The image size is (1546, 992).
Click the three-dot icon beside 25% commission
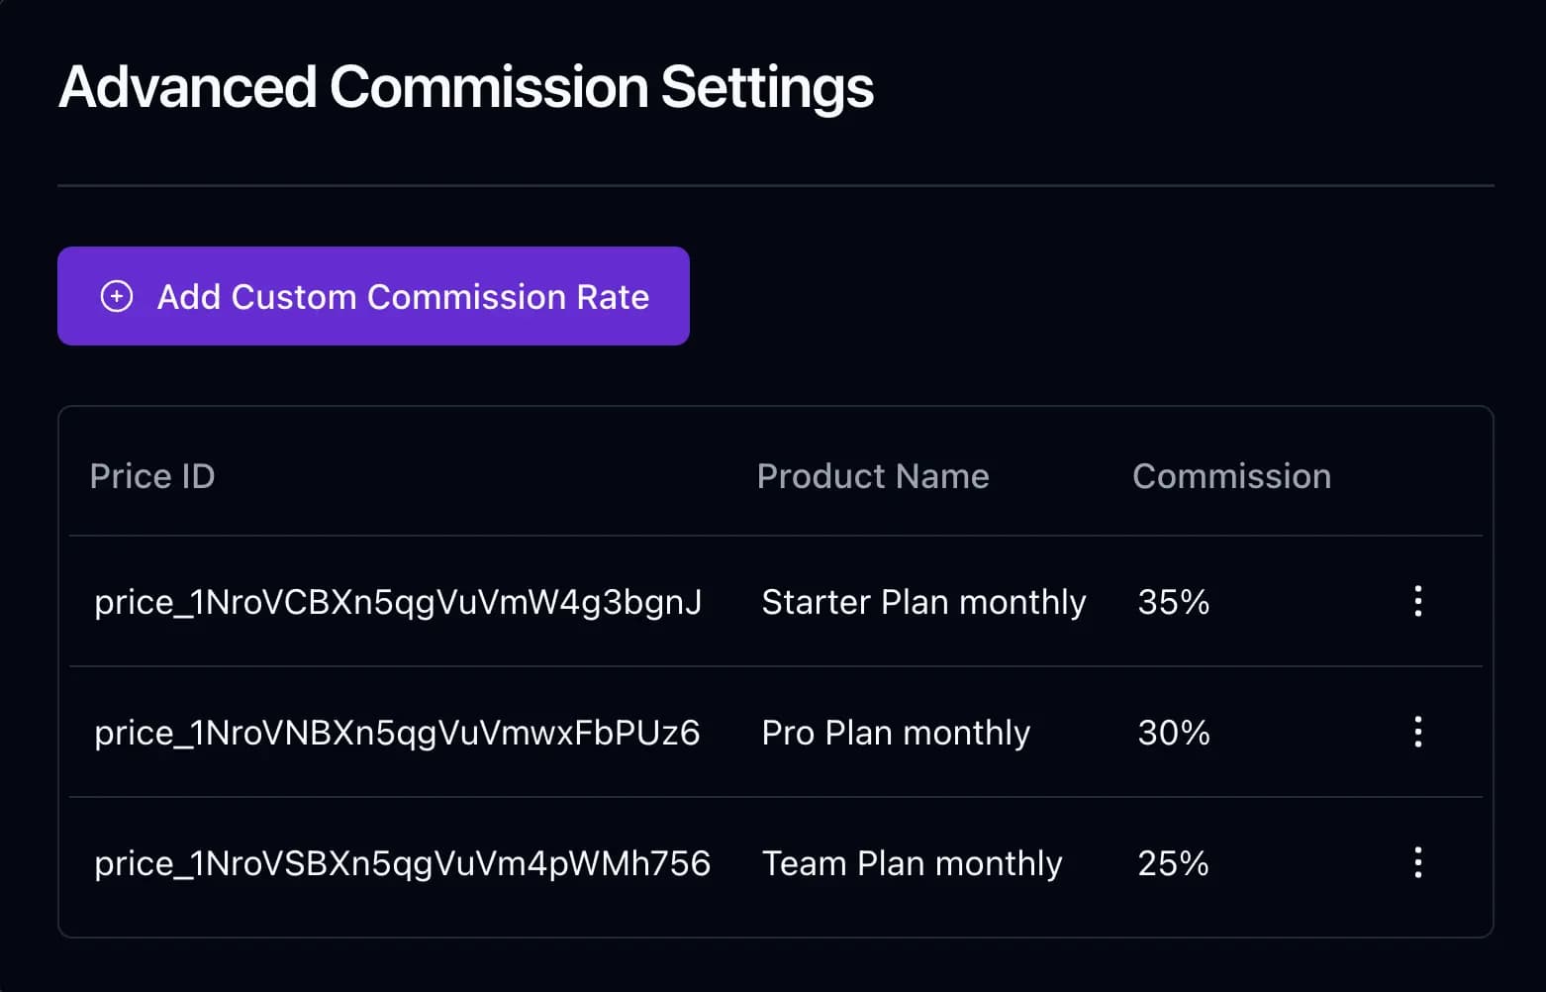1418,862
